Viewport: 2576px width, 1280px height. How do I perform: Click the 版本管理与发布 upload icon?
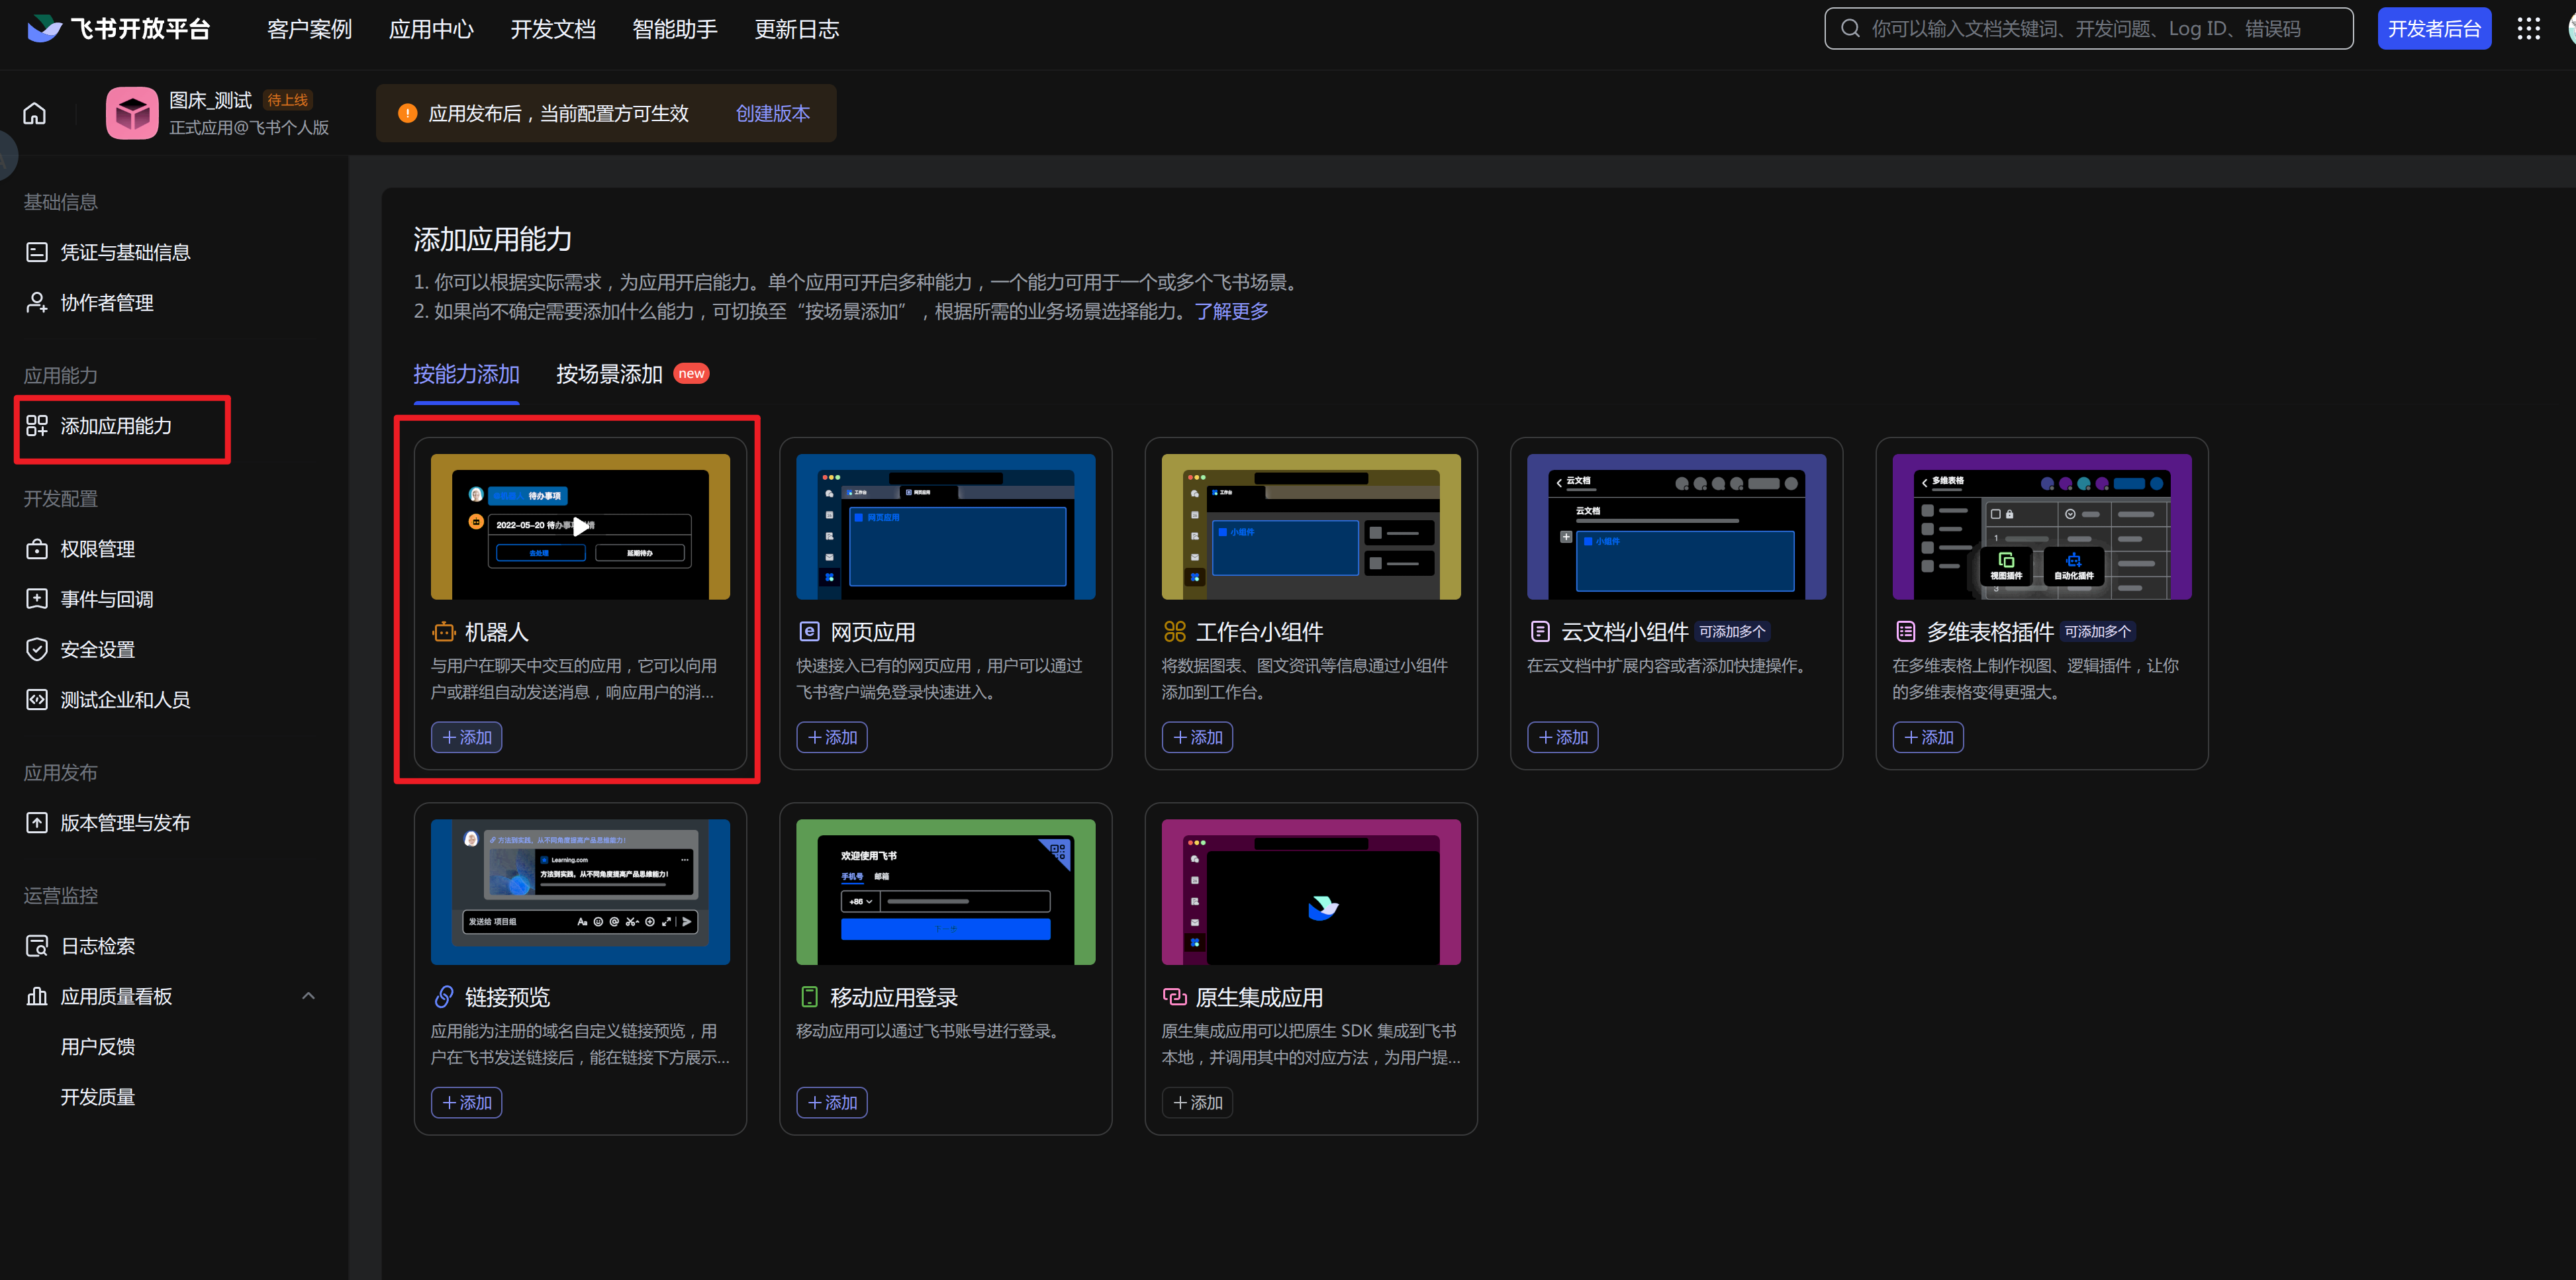coord(37,822)
